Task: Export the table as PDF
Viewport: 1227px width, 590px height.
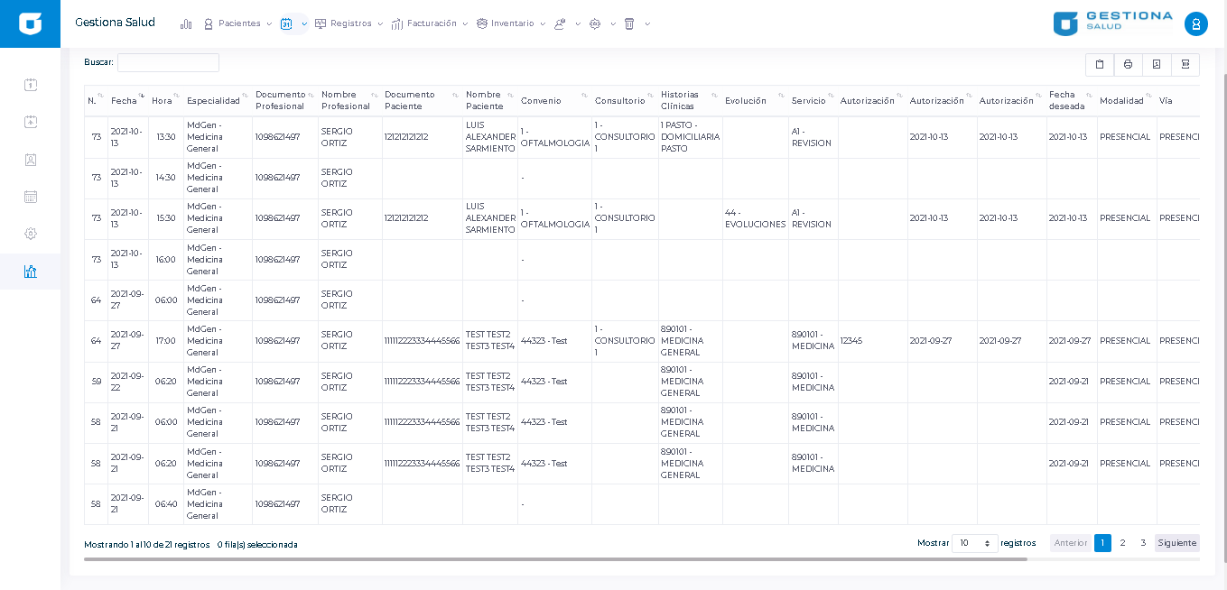Action: [x=1157, y=64]
